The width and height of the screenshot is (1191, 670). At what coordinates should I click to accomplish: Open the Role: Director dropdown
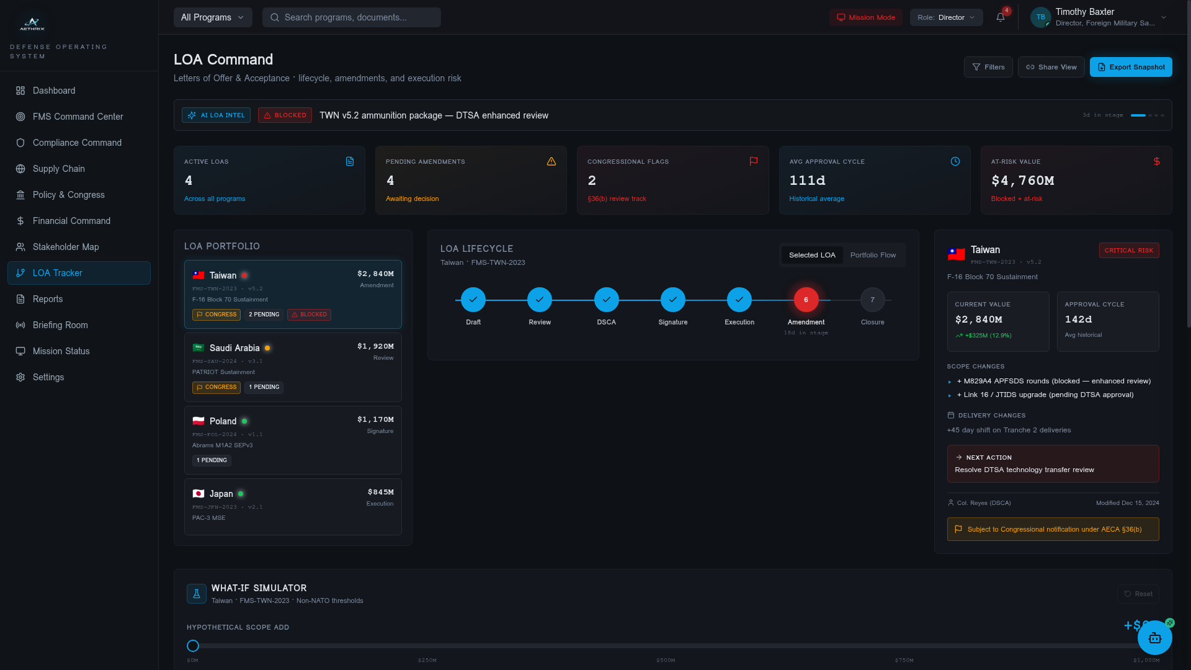946,17
